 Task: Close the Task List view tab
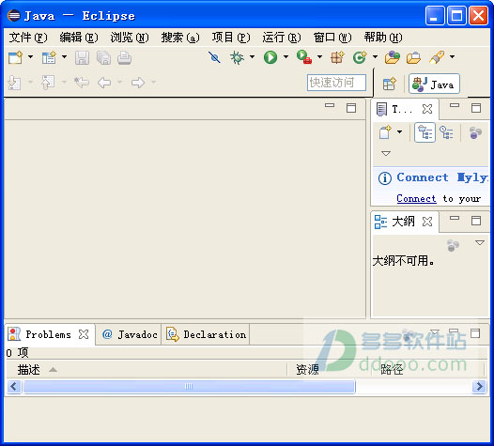click(x=427, y=109)
